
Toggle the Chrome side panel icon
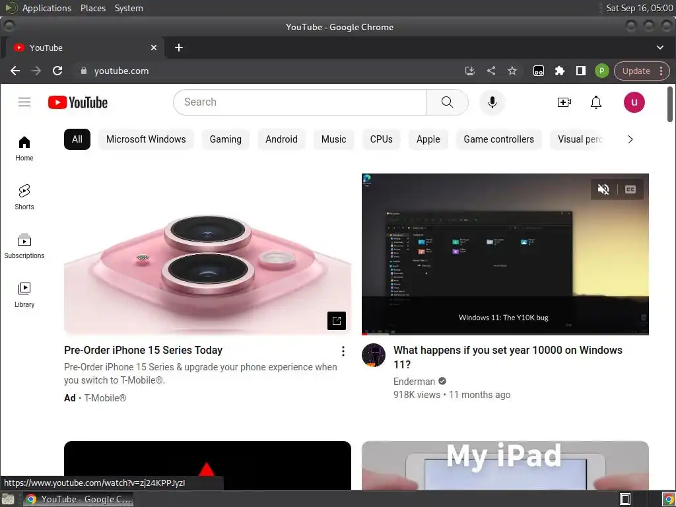click(581, 71)
